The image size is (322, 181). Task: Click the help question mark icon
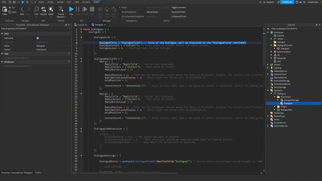click(297, 2)
